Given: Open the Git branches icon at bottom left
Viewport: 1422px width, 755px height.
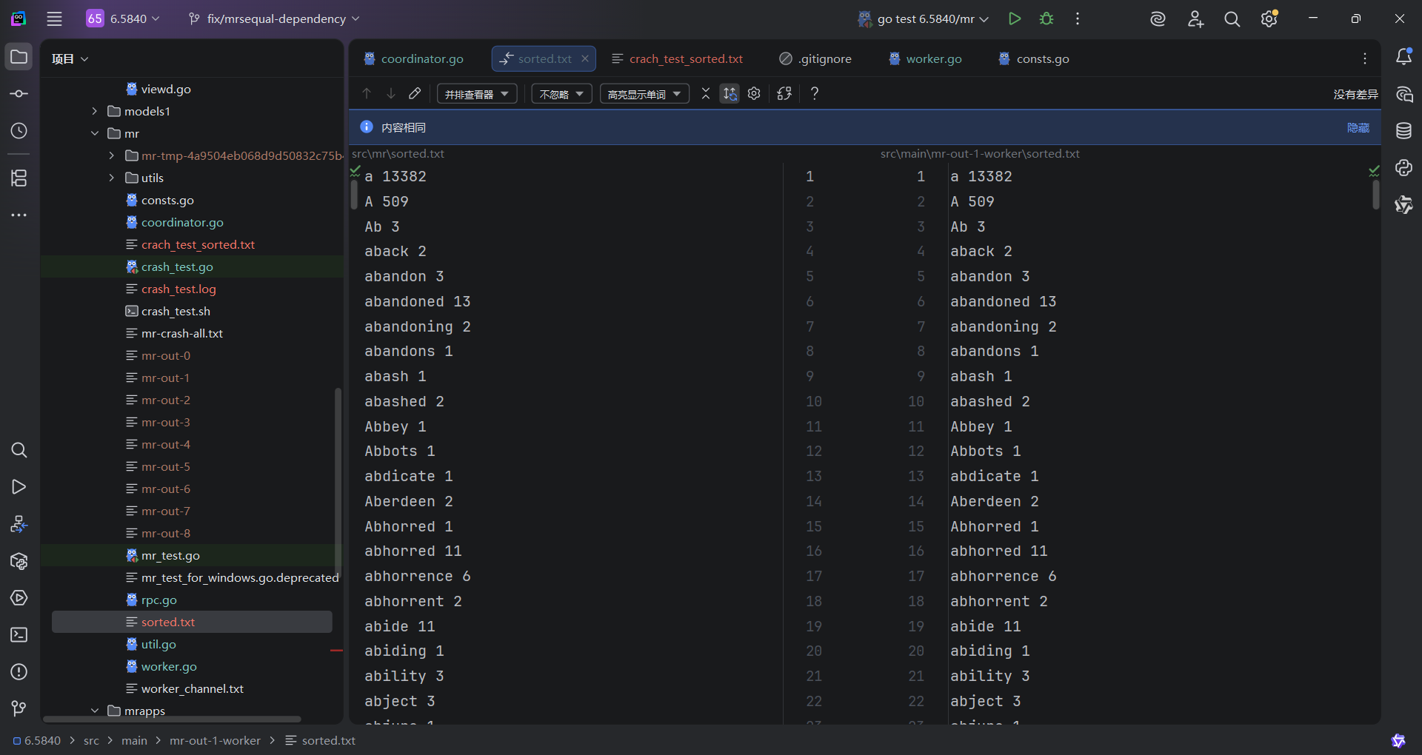Looking at the screenshot, I should [x=19, y=708].
